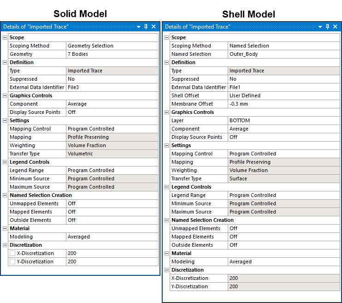Set Unmapped Elements value in Solid Model

coord(112,203)
